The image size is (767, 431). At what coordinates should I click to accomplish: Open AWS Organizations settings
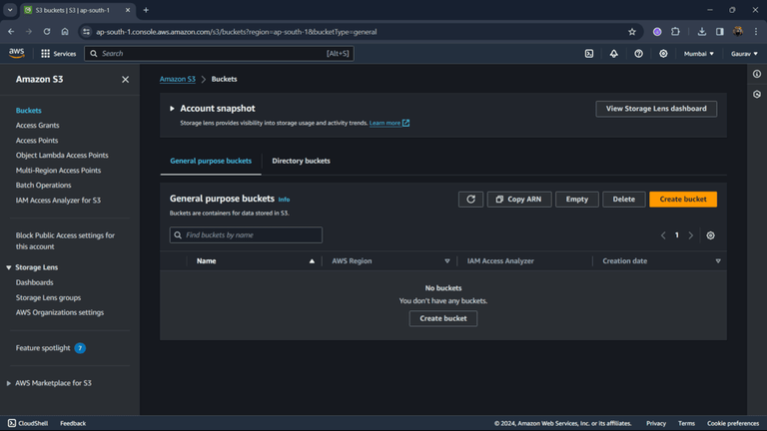tap(60, 312)
